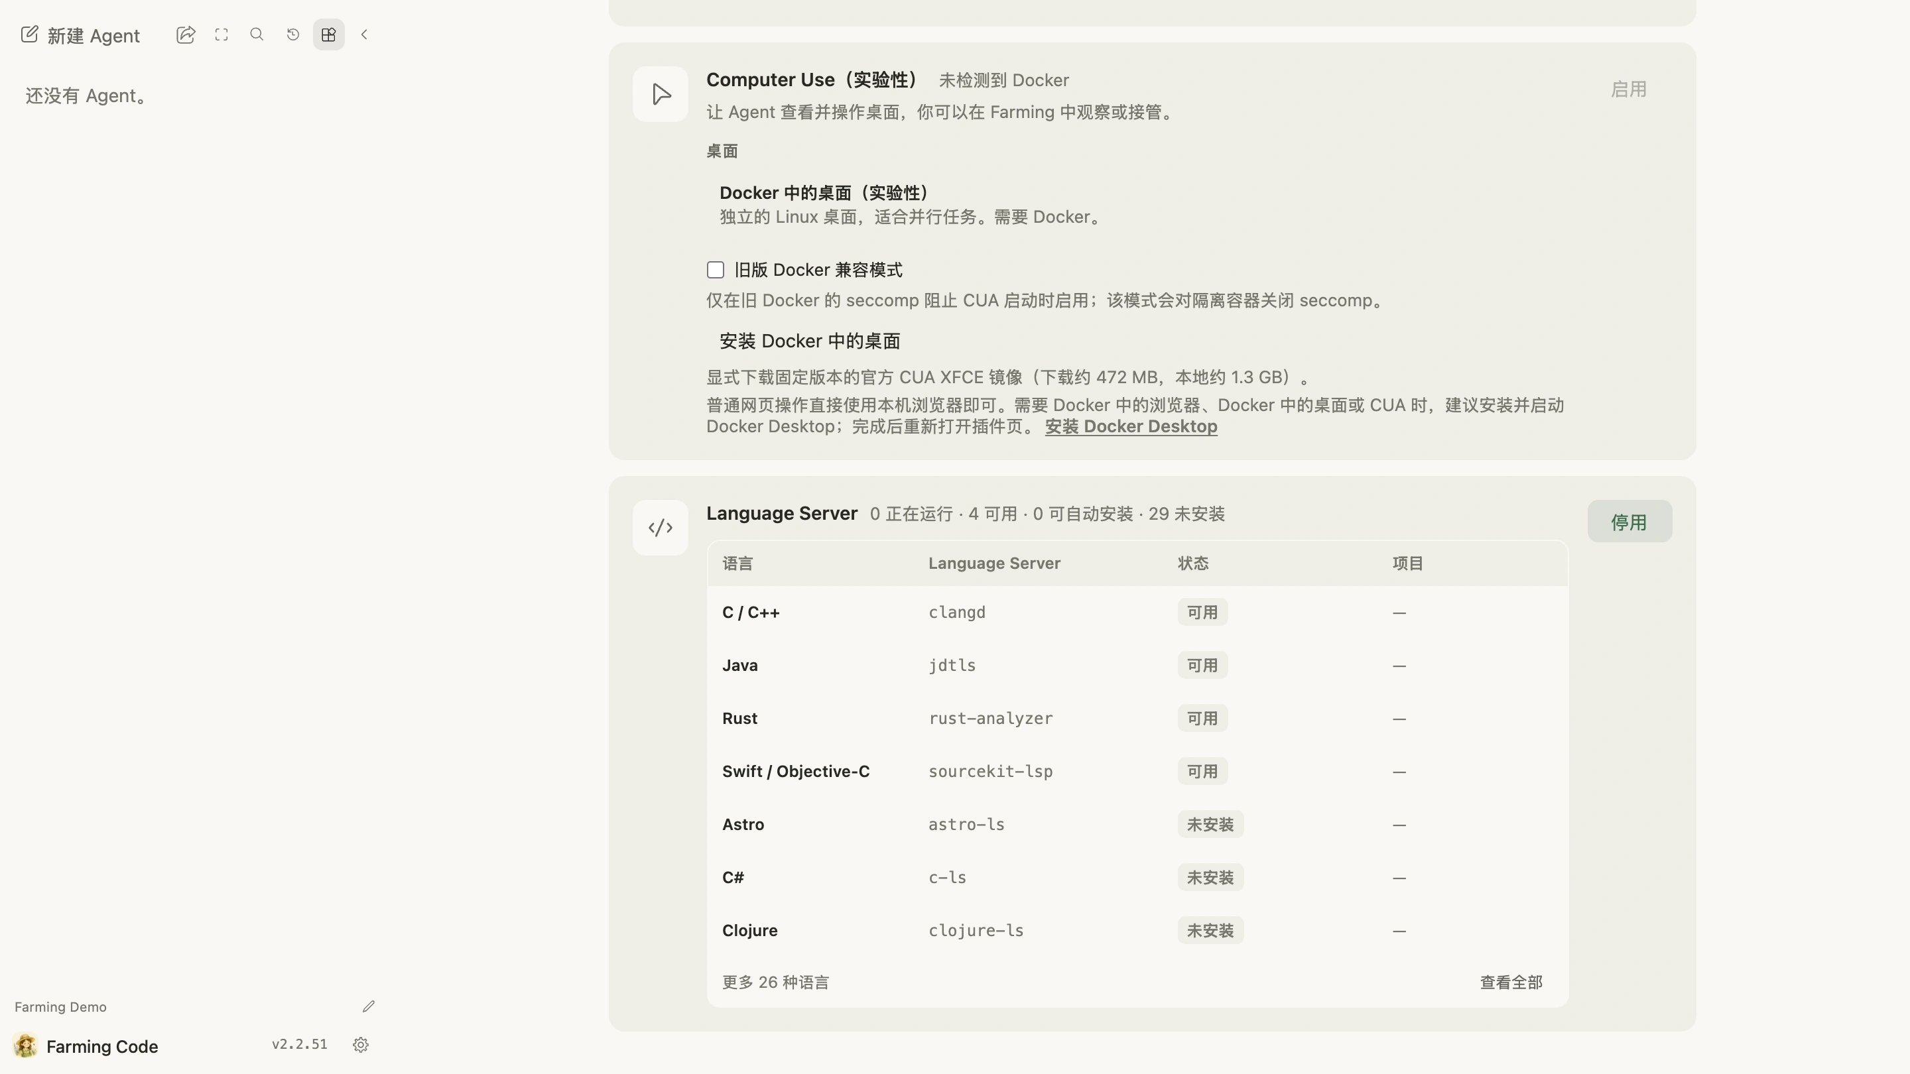1910x1074 pixels.
Task: Click the 新建 Agent label
Action: click(x=94, y=36)
